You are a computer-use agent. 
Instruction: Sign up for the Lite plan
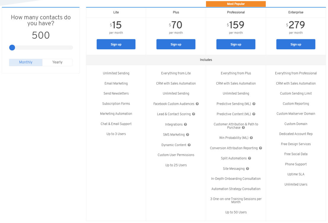(116, 44)
